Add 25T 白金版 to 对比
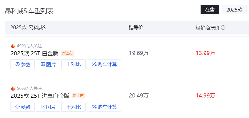The width and height of the screenshot is (249, 118). point(73,64)
